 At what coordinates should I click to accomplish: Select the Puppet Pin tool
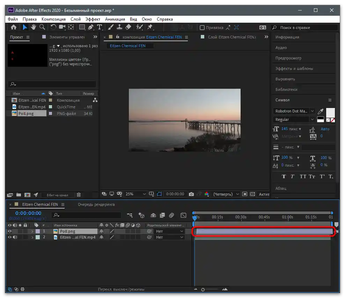click(150, 27)
